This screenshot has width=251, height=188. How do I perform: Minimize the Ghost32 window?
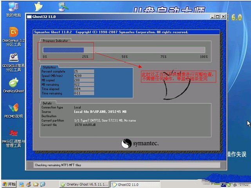tap(212, 17)
